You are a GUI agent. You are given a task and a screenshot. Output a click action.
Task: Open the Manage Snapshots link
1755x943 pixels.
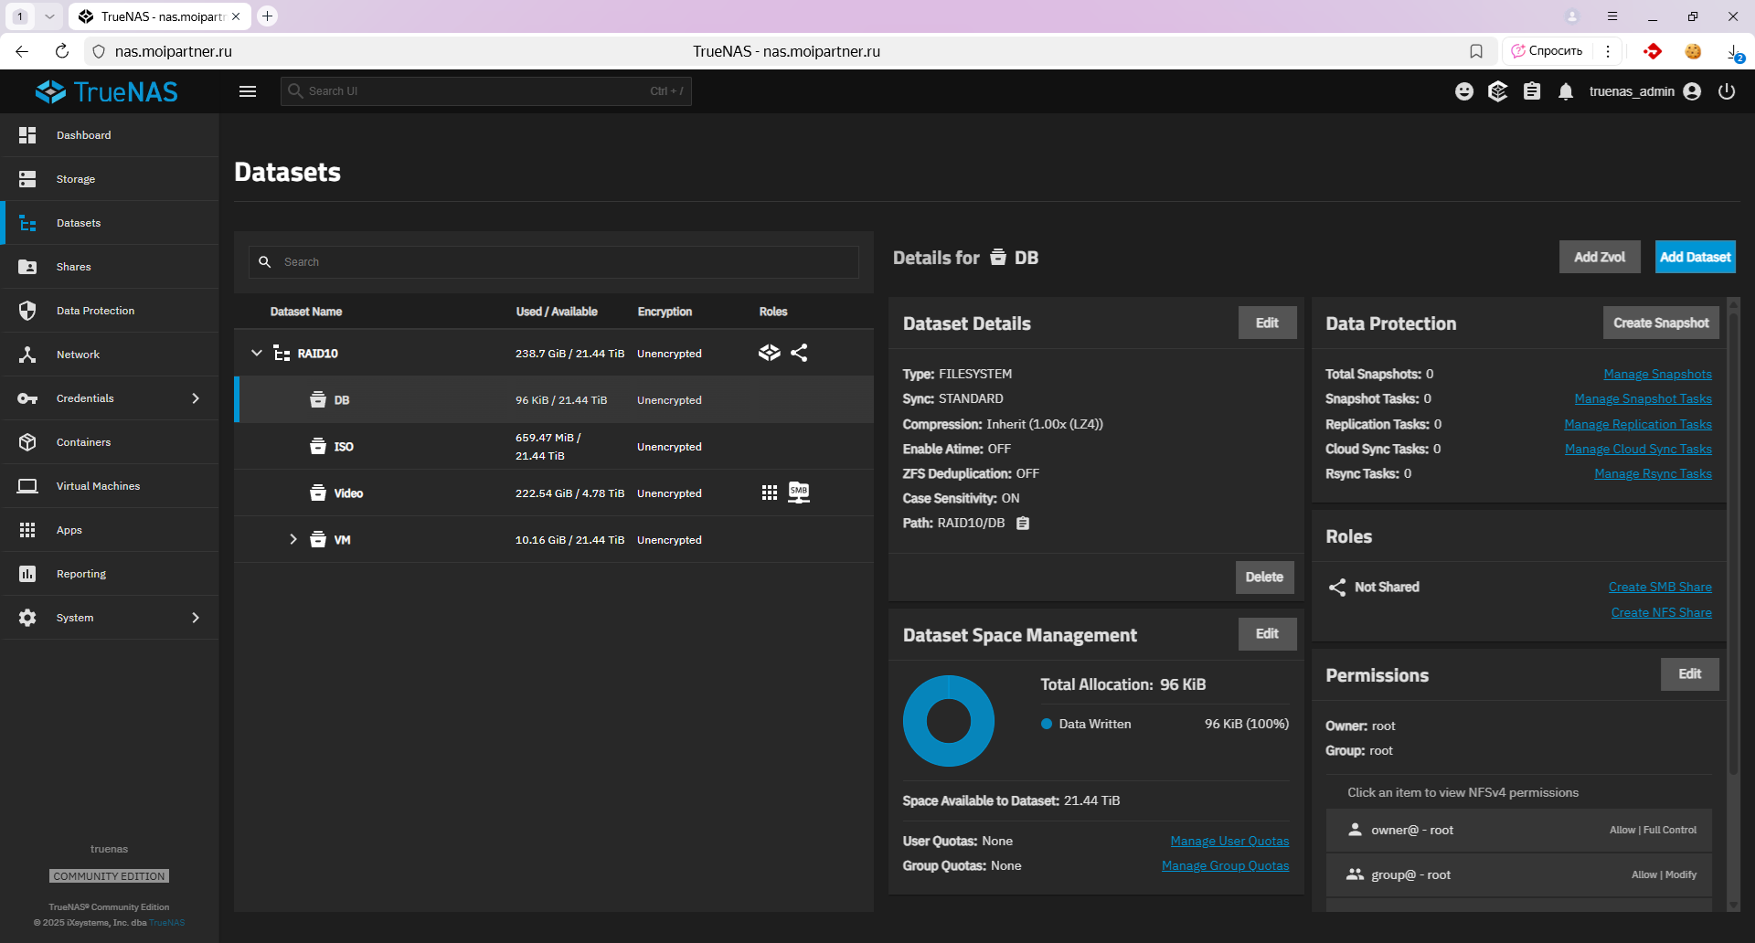pos(1657,375)
